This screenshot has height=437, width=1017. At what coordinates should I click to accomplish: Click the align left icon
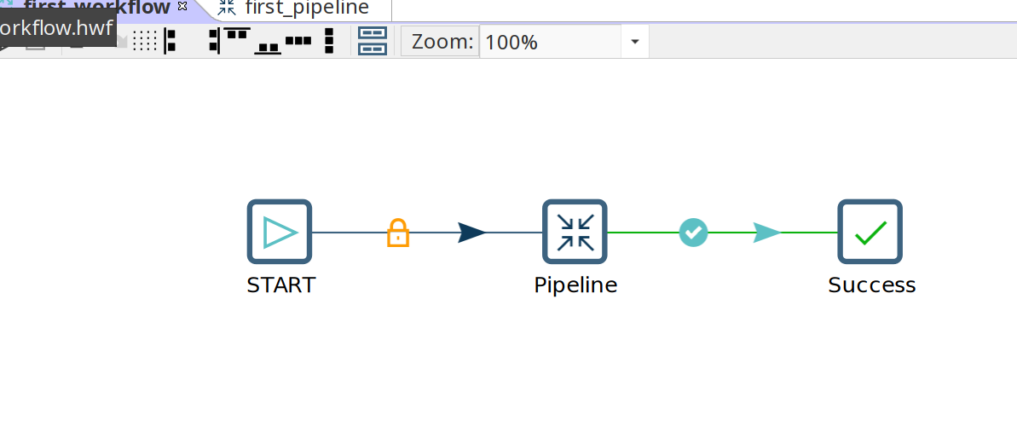coord(170,40)
